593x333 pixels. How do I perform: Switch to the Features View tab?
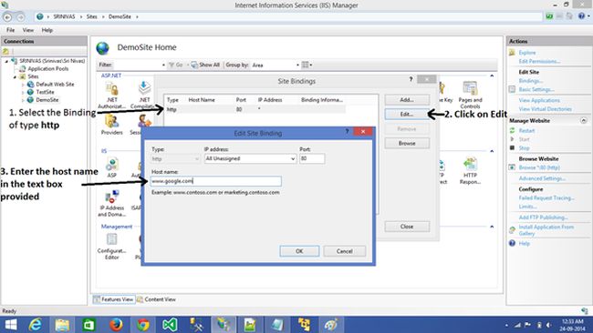pyautogui.click(x=113, y=299)
